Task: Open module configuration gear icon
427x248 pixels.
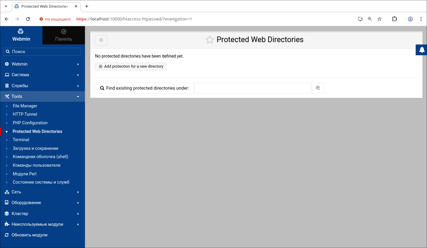Action: point(101,40)
